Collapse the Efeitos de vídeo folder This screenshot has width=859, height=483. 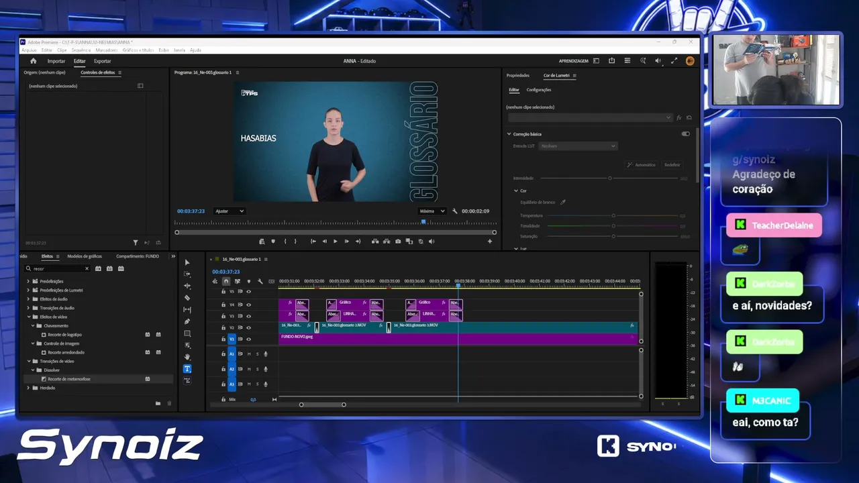pos(28,317)
